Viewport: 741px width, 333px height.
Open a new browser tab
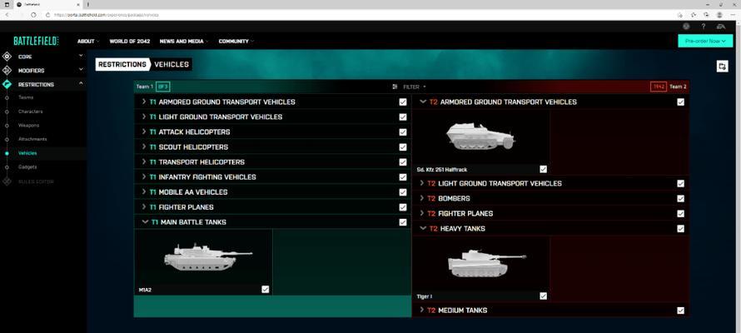(x=88, y=4)
